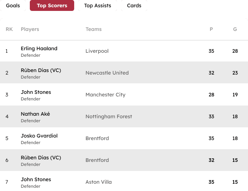
Task: Select the Top Scorers tab
Action: coord(52,5)
